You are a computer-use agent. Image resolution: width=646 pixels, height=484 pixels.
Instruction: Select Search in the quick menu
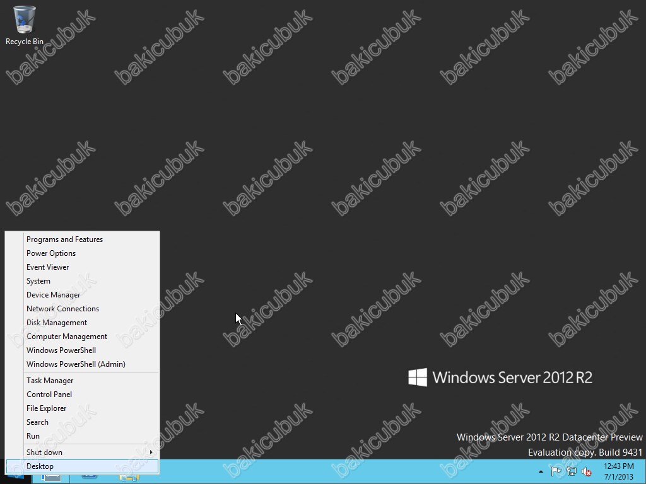tap(83, 422)
